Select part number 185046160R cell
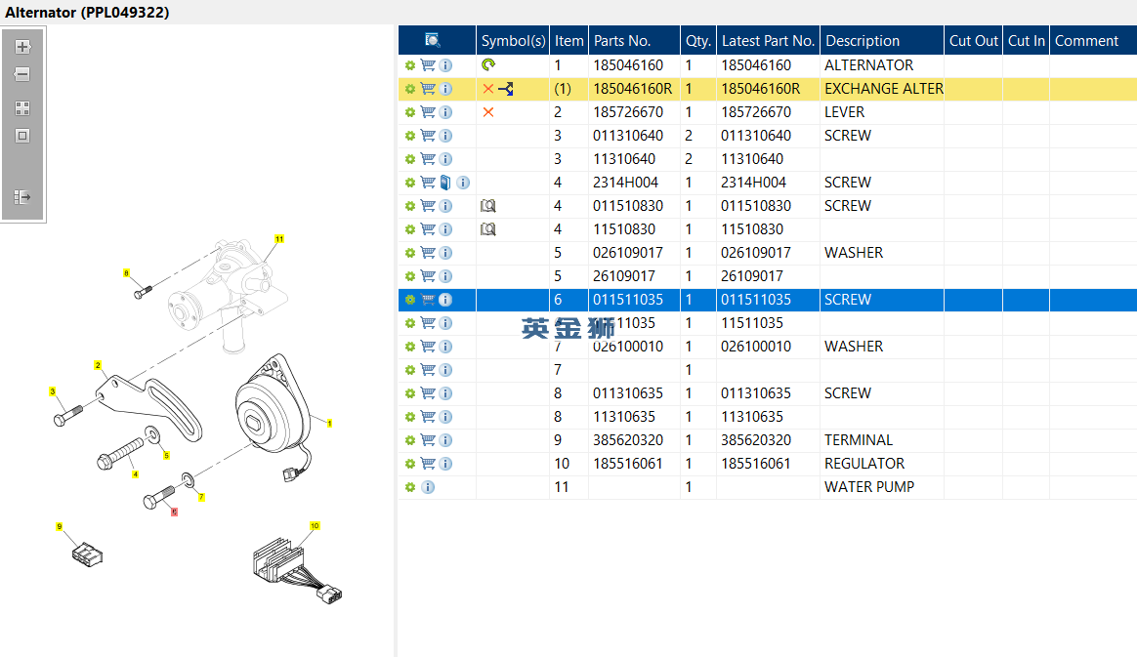Viewport: 1137px width, 657px height. click(x=632, y=89)
